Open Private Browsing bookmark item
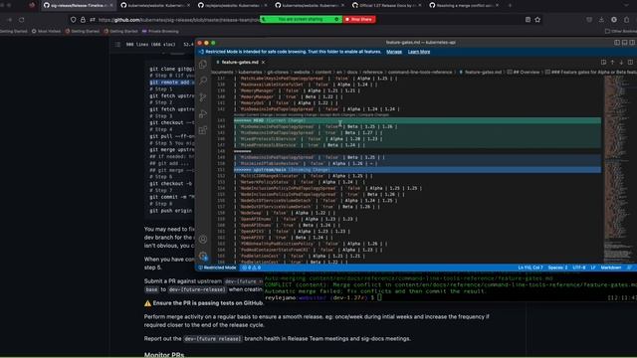Viewport: 637px width, 358px height. pyautogui.click(x=159, y=31)
